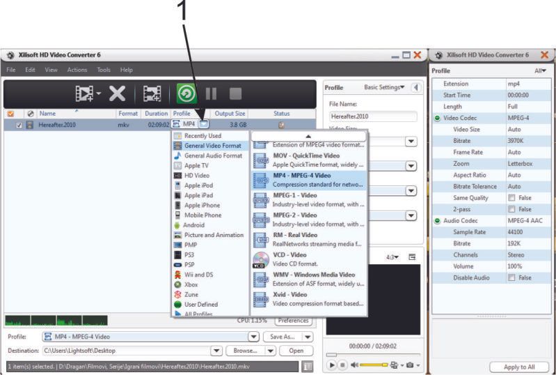Open the 4:3 aspect ratio dropdown
This screenshot has height=375, width=556.
392,257
